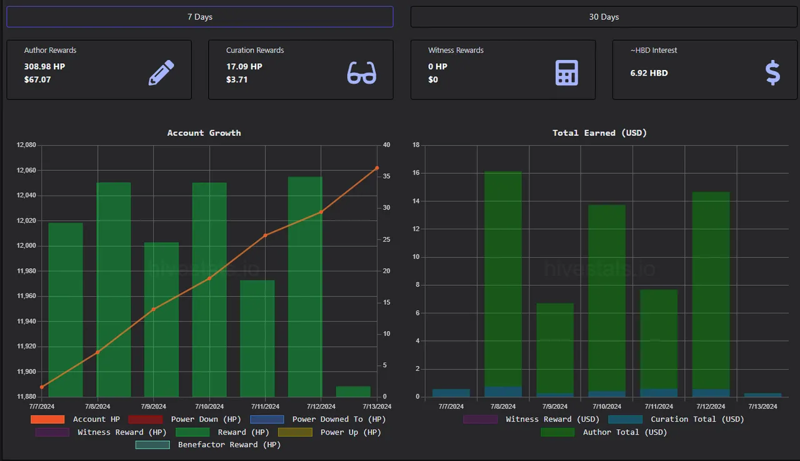Click the Reward (HP) legend label
Image resolution: width=800 pixels, height=461 pixels.
[x=244, y=432]
